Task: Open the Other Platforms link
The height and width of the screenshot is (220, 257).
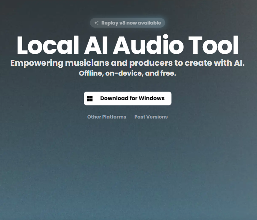Action: [107, 117]
